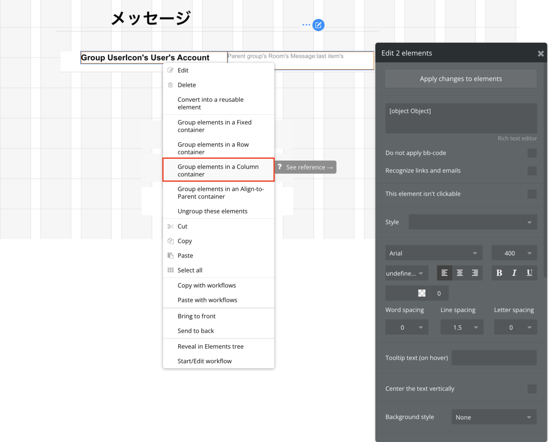
Task: Open Word spacing dropdown
Action: 407,328
